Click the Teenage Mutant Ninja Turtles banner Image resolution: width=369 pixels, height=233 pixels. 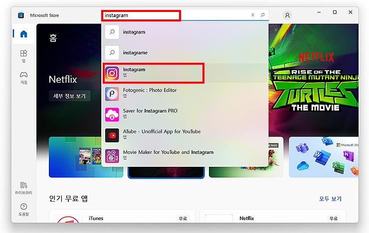[314, 80]
